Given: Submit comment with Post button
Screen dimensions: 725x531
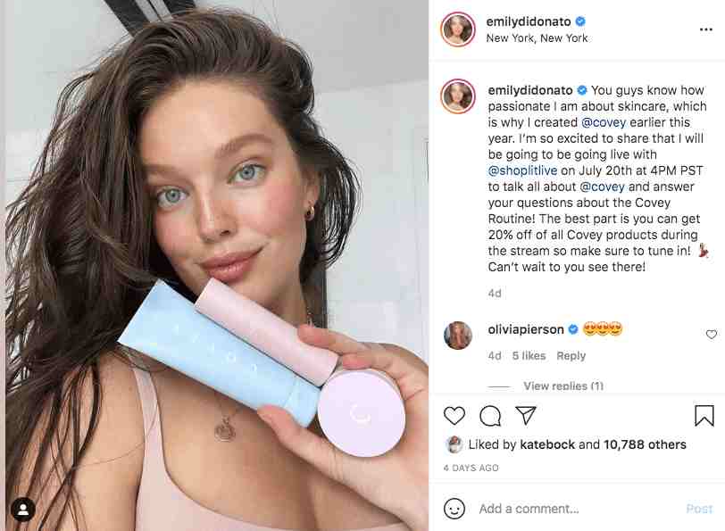Looking at the screenshot, I should (699, 509).
